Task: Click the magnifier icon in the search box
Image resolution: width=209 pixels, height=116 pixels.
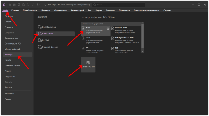Action: pos(95,5)
